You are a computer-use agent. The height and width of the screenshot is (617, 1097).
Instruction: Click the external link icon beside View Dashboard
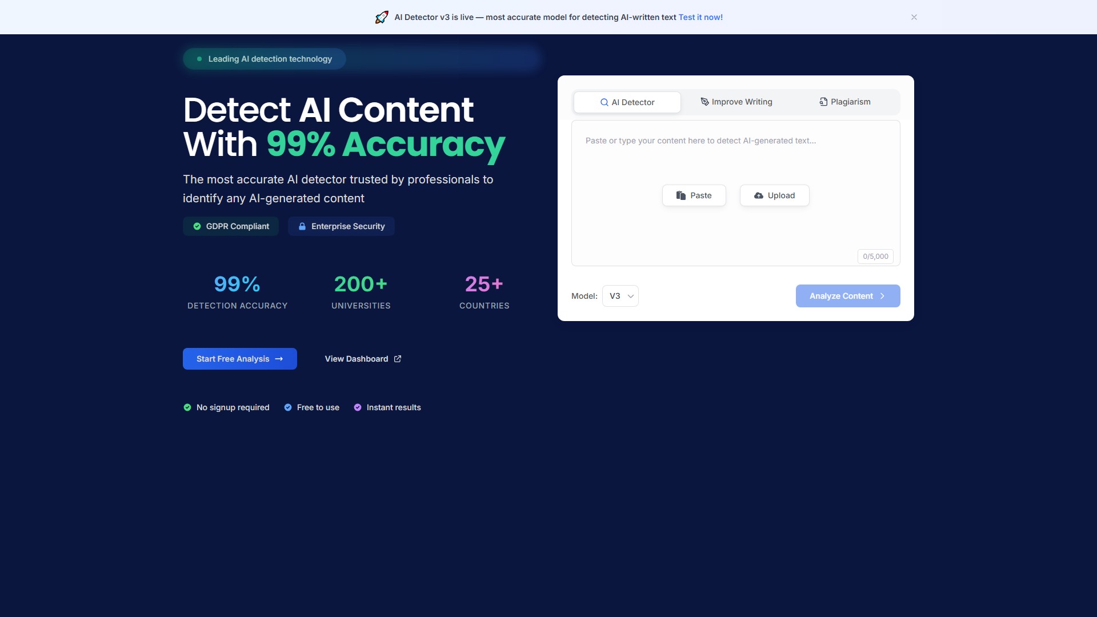pyautogui.click(x=398, y=359)
